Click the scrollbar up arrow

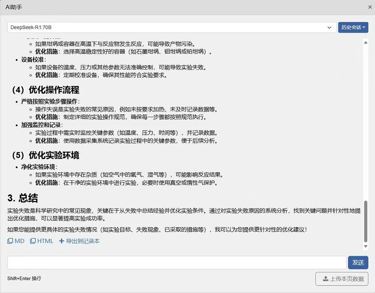[366, 42]
